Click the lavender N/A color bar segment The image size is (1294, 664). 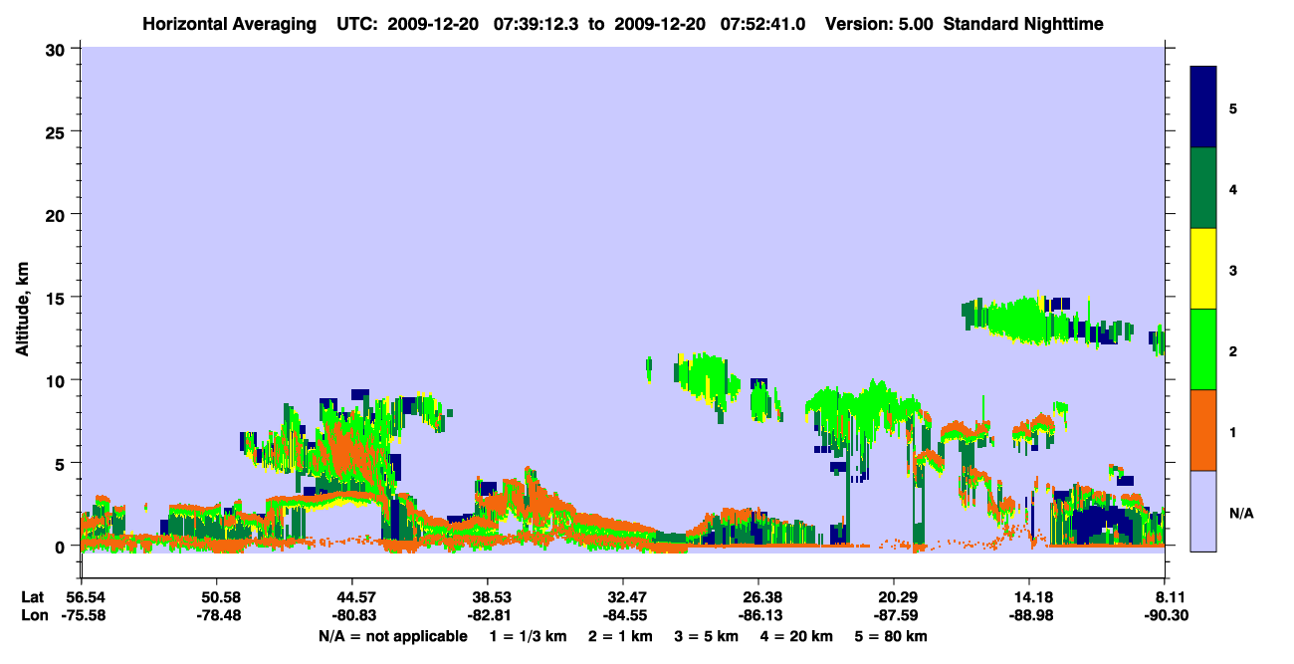tap(1203, 511)
